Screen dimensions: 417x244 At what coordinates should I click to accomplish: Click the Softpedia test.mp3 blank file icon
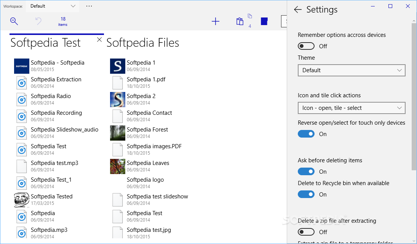[22, 166]
